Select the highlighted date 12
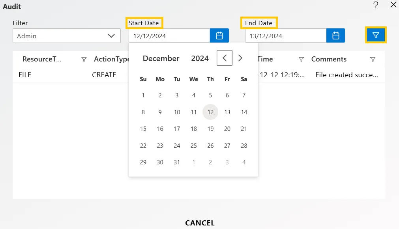The image size is (399, 229). click(x=210, y=112)
